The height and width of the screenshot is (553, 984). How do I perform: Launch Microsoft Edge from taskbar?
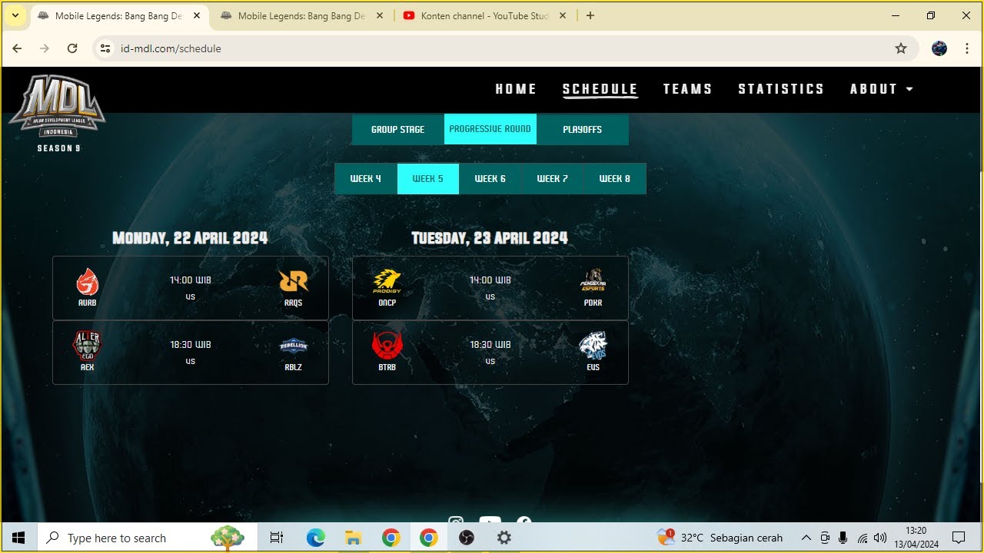[x=315, y=538]
